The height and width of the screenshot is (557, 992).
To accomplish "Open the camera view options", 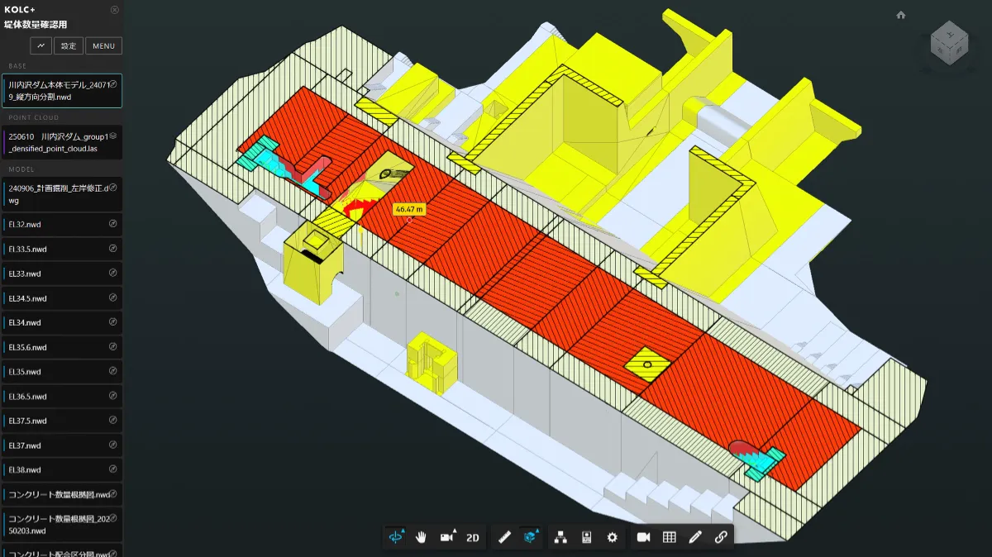I will (x=448, y=537).
